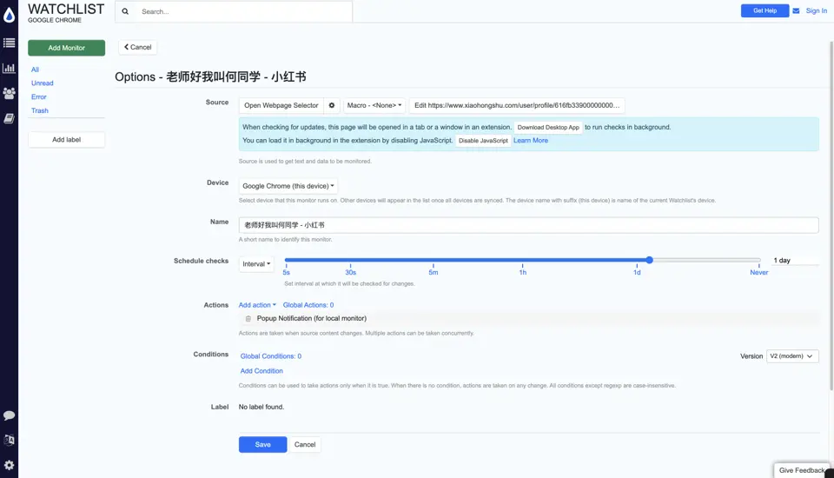Open Global Conditions: 0 link
Viewport: 834px width, 478px height.
click(271, 356)
